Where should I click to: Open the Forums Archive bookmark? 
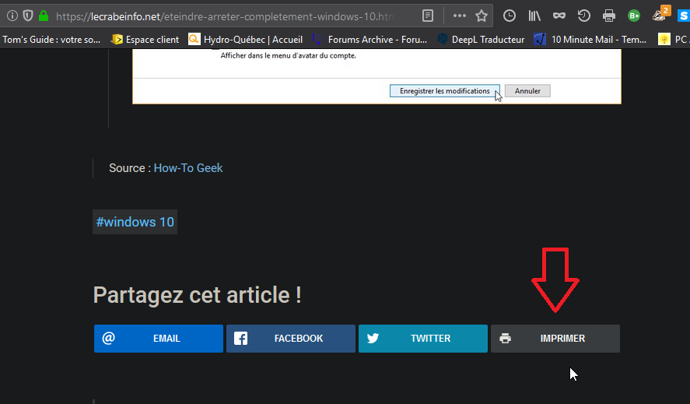pos(370,40)
